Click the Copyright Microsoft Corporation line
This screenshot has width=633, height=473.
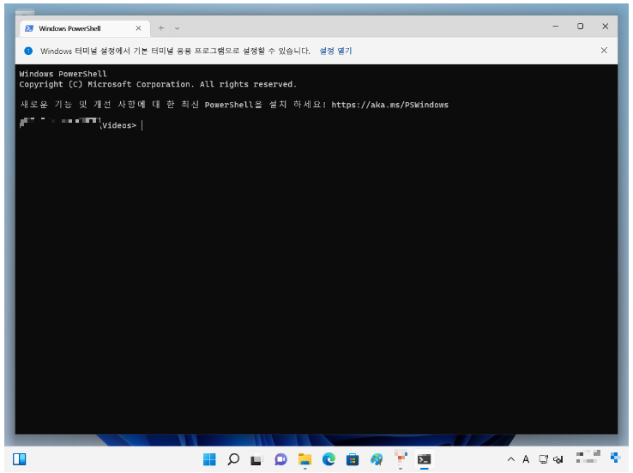(x=158, y=84)
